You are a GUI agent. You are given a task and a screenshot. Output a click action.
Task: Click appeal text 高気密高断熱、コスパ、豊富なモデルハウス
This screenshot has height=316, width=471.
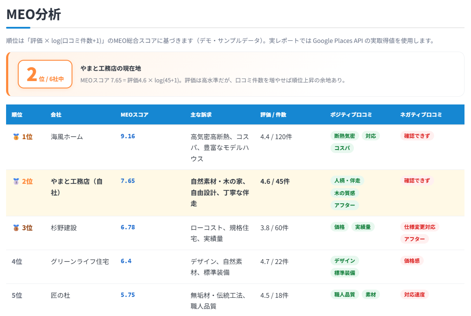[x=220, y=148]
